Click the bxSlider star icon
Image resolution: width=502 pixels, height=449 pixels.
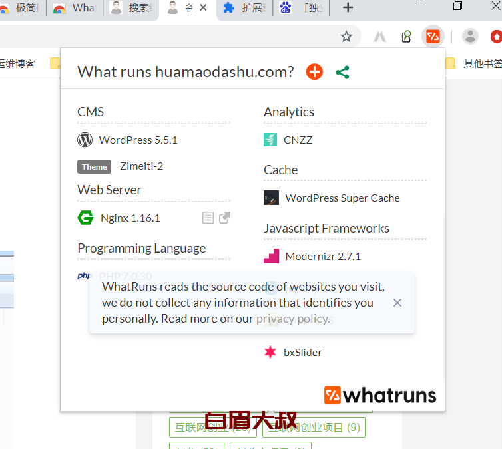click(270, 352)
